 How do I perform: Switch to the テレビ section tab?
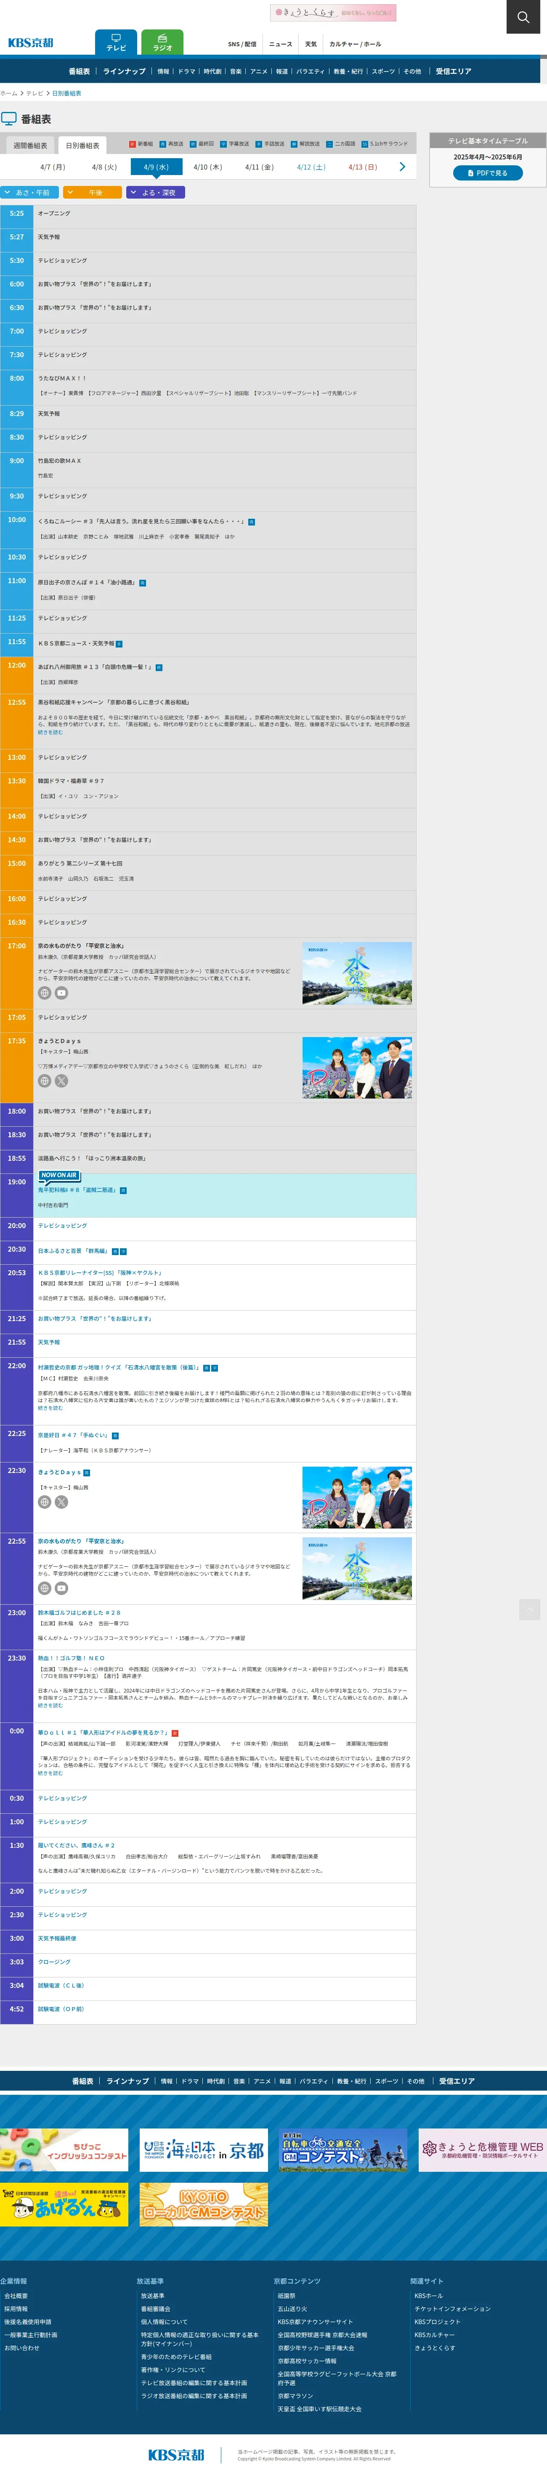pyautogui.click(x=116, y=42)
